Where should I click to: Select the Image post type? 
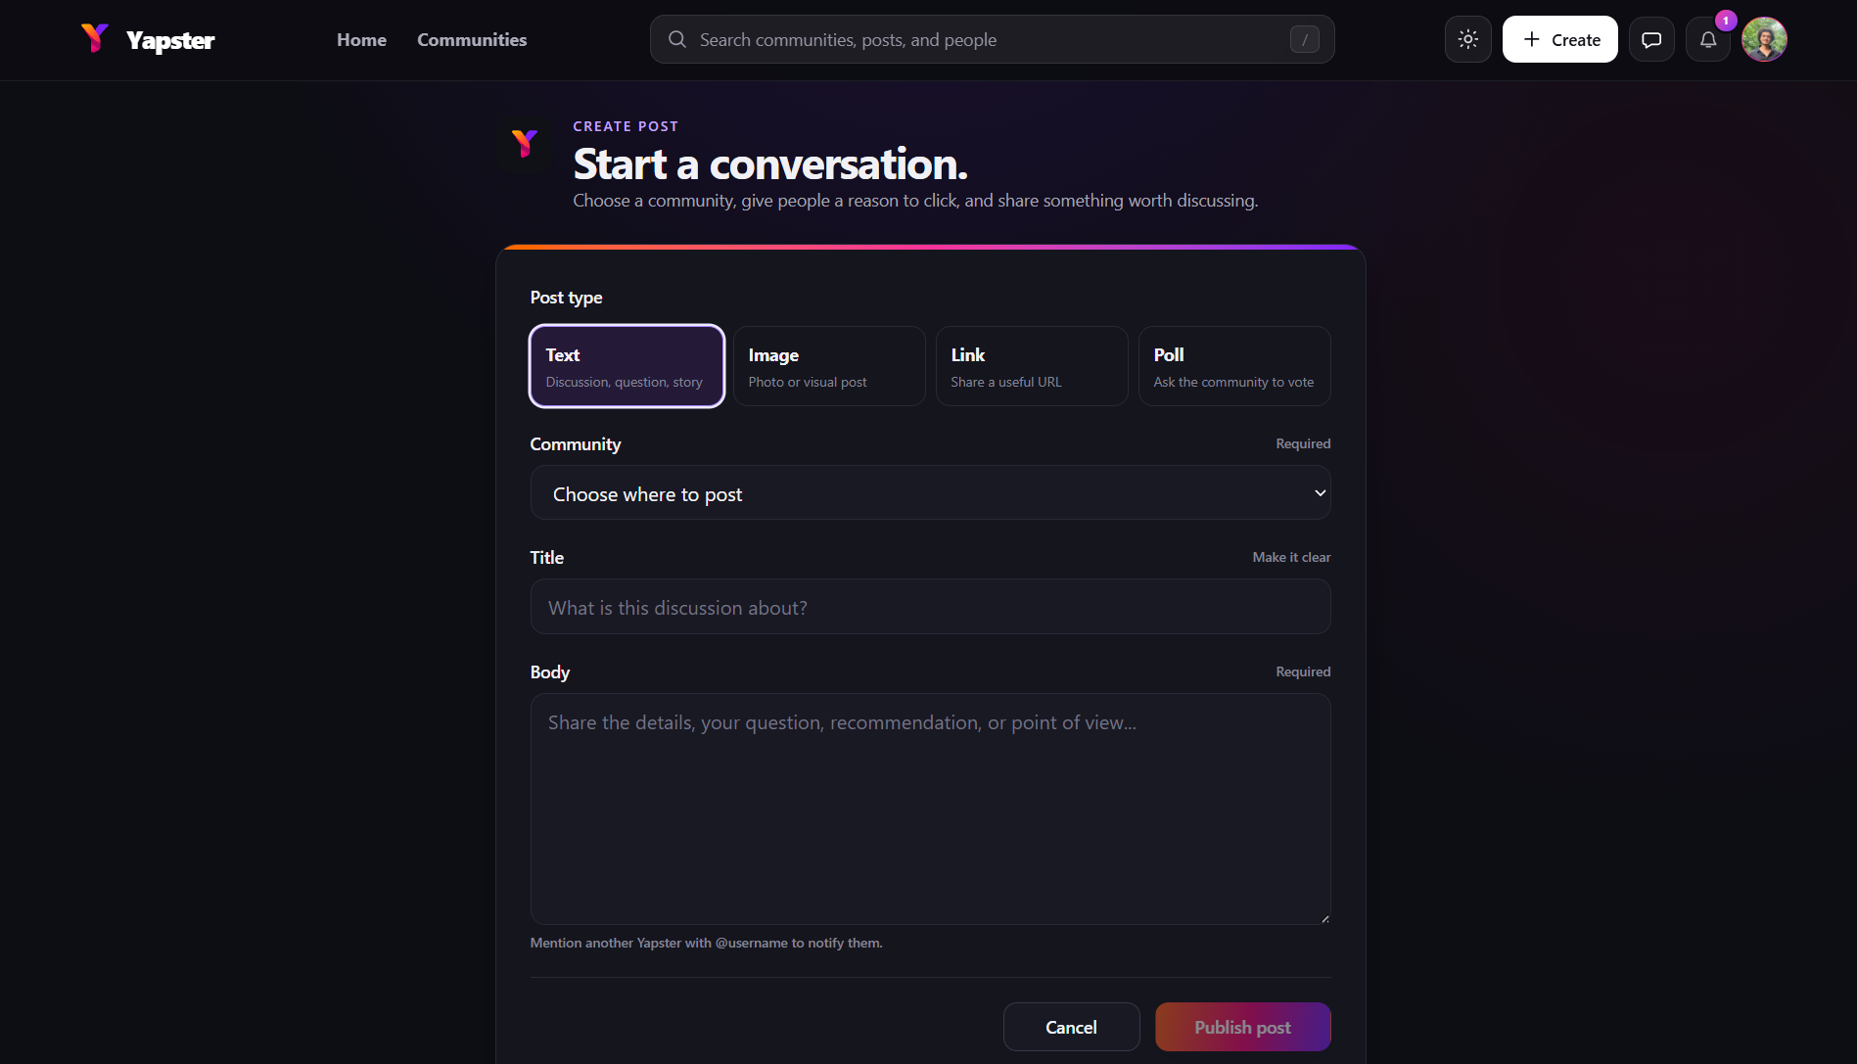[829, 366]
